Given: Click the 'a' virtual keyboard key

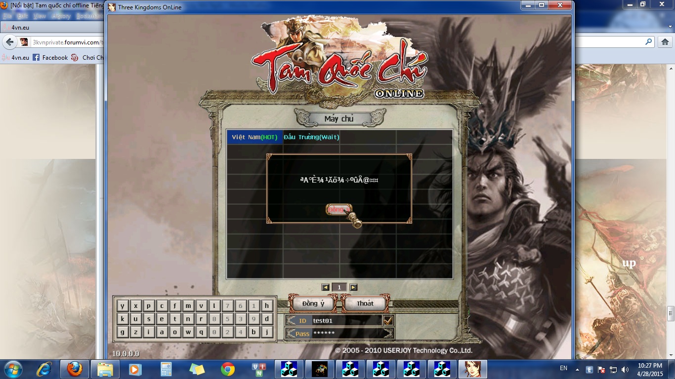Looking at the screenshot, I should [162, 332].
